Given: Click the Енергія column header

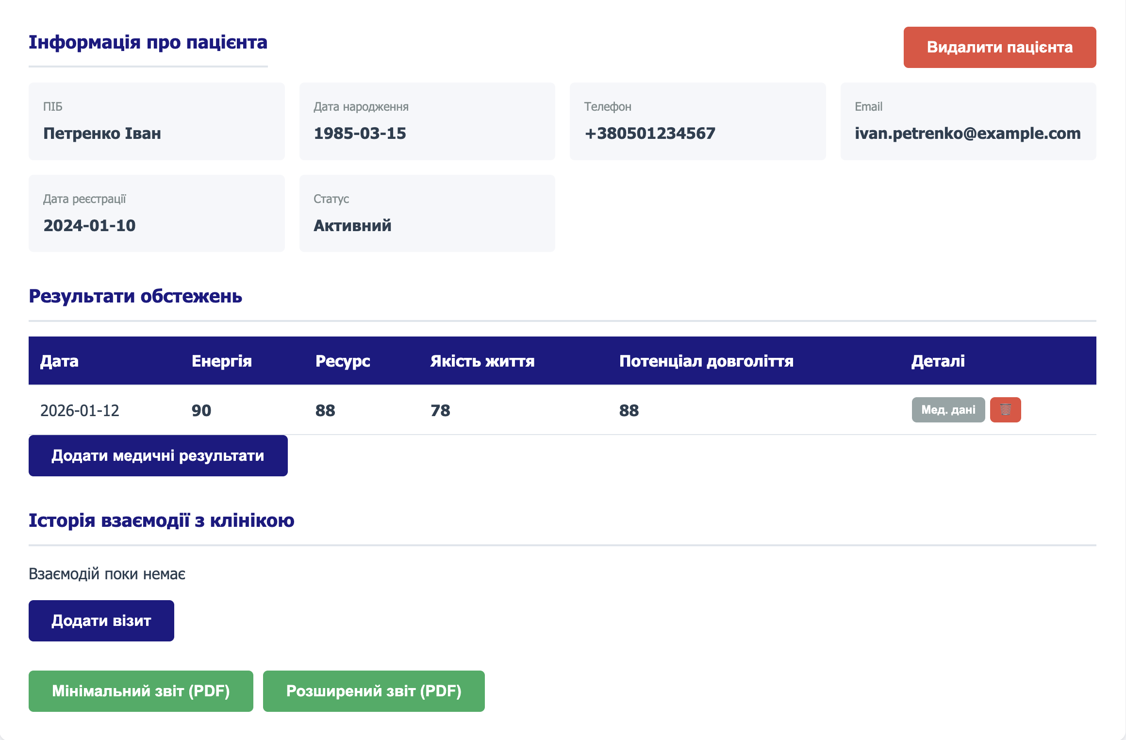Looking at the screenshot, I should tap(221, 361).
